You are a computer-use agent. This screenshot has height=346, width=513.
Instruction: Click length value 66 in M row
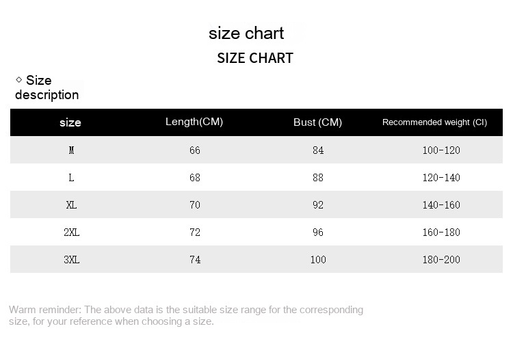click(195, 150)
